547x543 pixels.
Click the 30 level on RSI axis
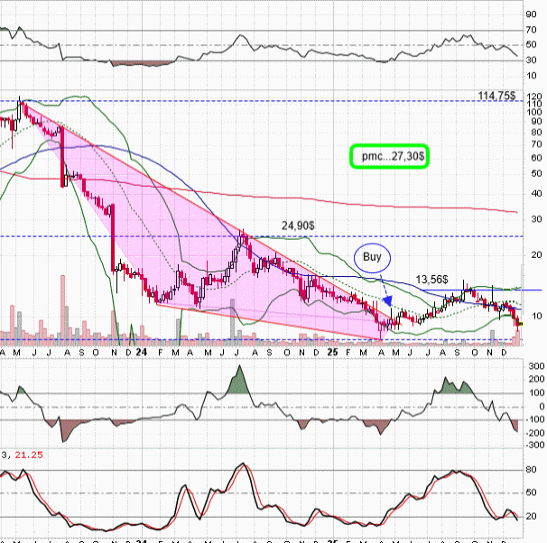coord(533,60)
